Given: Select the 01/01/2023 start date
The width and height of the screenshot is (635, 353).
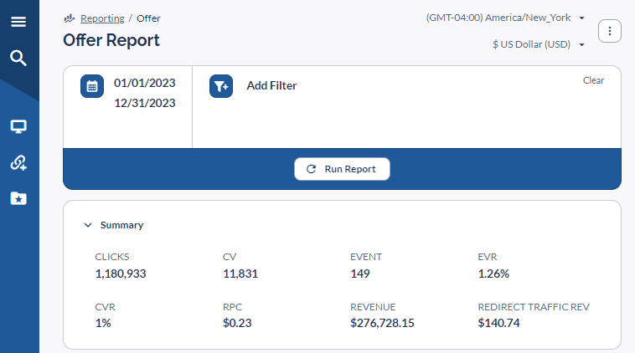Looking at the screenshot, I should pos(144,83).
